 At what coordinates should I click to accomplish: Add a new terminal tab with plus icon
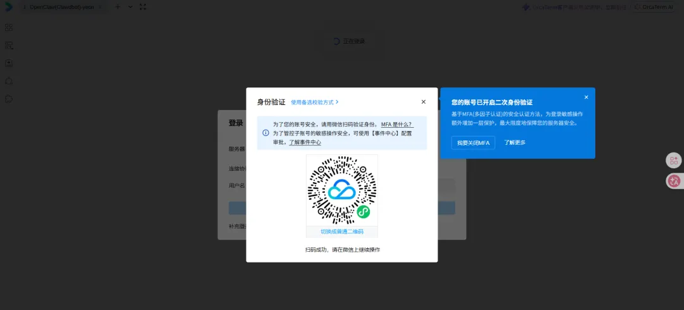(x=117, y=7)
